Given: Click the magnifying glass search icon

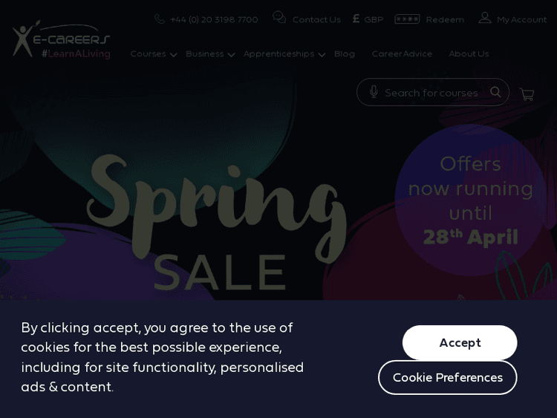Looking at the screenshot, I should coord(495,92).
